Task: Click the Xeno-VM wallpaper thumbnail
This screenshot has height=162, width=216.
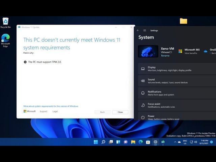Action: click(x=148, y=51)
